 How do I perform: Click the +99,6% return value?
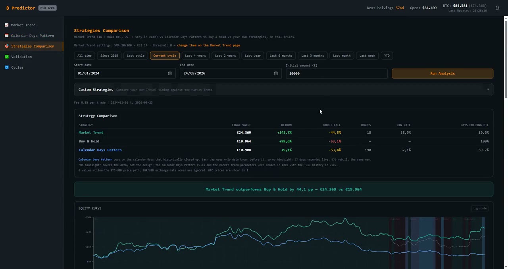[285, 141]
